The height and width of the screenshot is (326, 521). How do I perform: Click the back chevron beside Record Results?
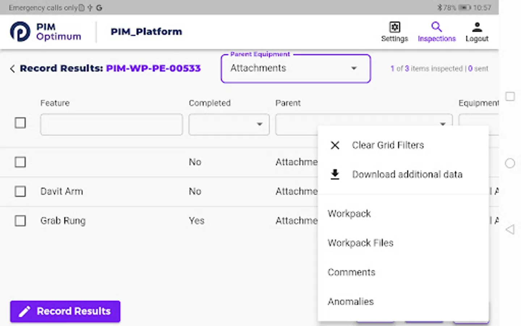(x=12, y=68)
